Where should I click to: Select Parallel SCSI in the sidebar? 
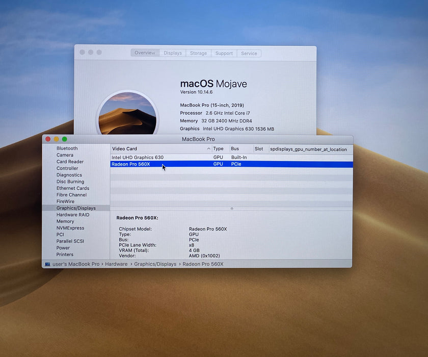point(70,241)
